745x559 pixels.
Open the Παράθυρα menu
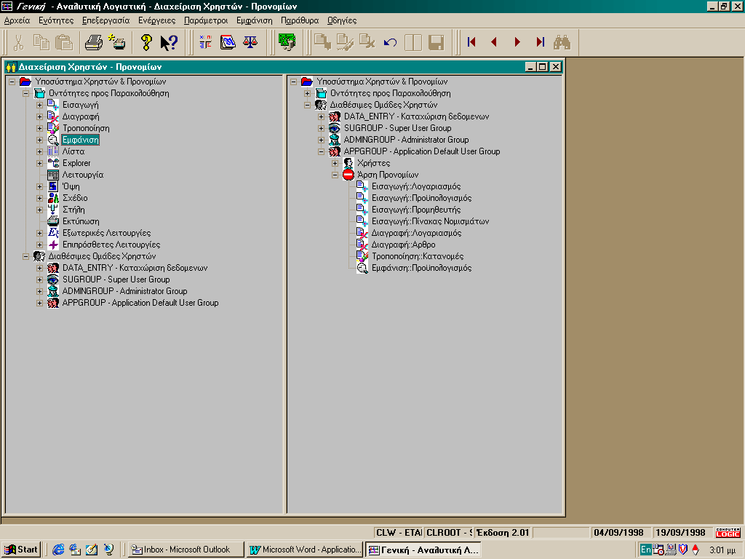(300, 20)
